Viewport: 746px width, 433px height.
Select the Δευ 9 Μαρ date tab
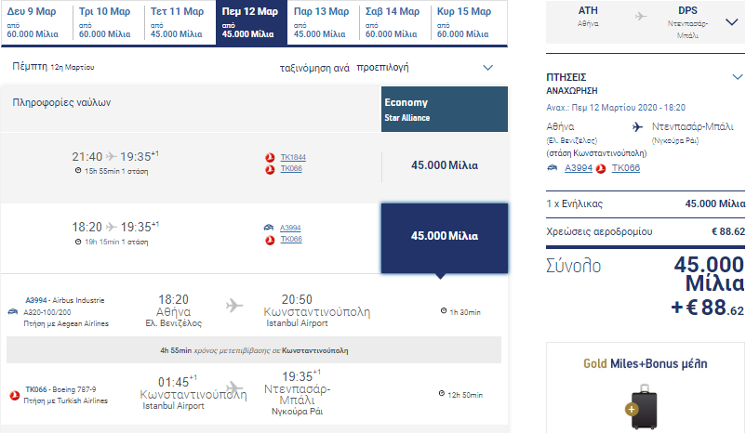point(35,22)
